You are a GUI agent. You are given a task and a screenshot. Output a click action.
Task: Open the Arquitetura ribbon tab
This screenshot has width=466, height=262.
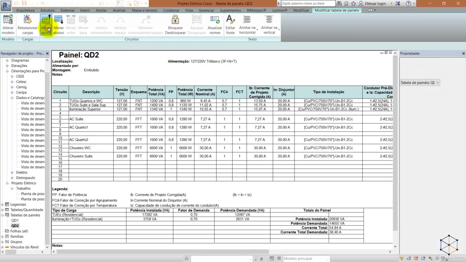pos(25,10)
